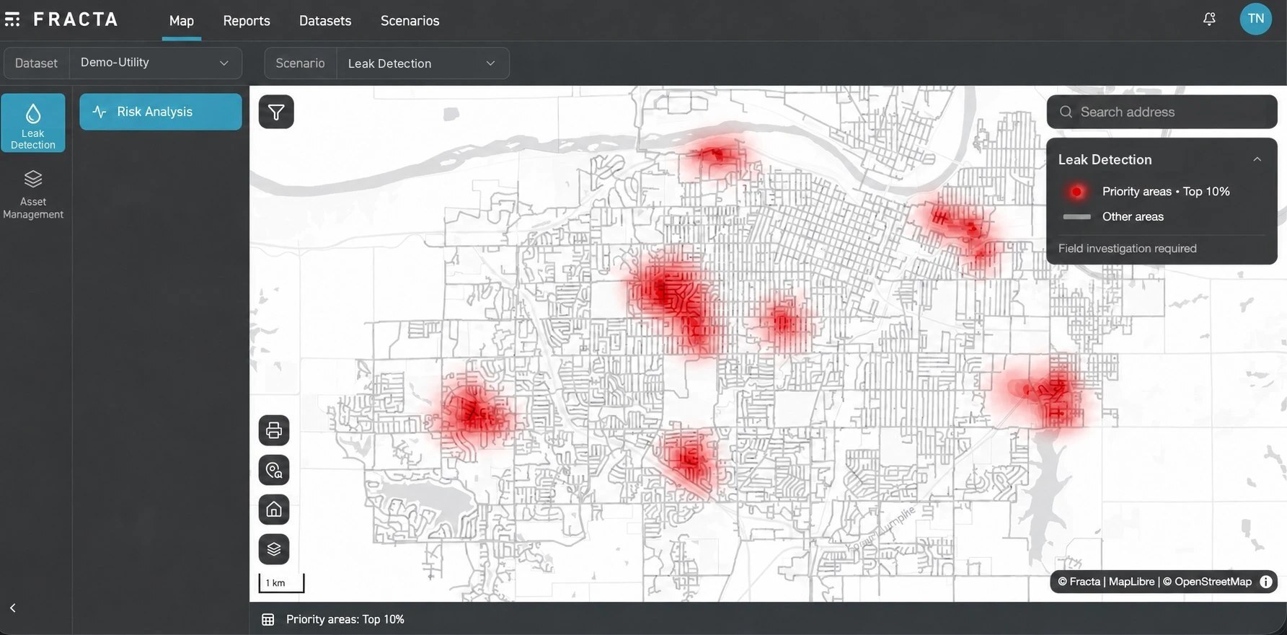Switch to the Map tab

[x=182, y=21]
